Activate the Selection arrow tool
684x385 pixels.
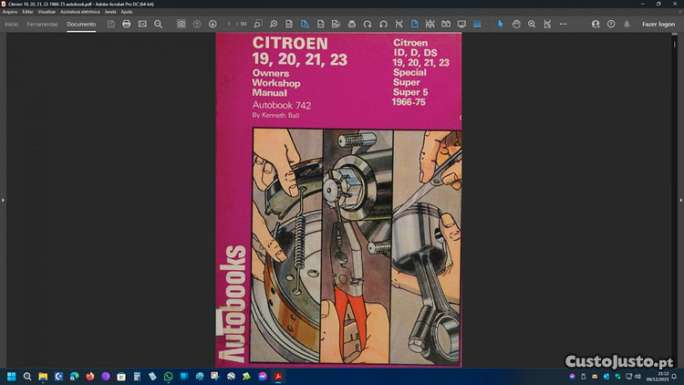point(500,24)
